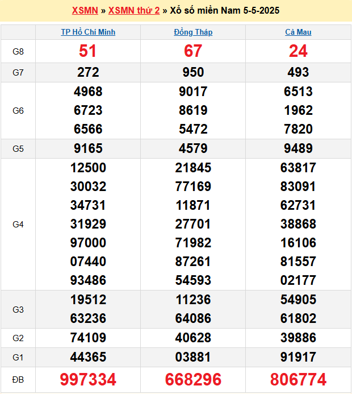Image resolution: width=352 pixels, height=394 pixels.
Task: Click the G1 row label
Action: 18,357
